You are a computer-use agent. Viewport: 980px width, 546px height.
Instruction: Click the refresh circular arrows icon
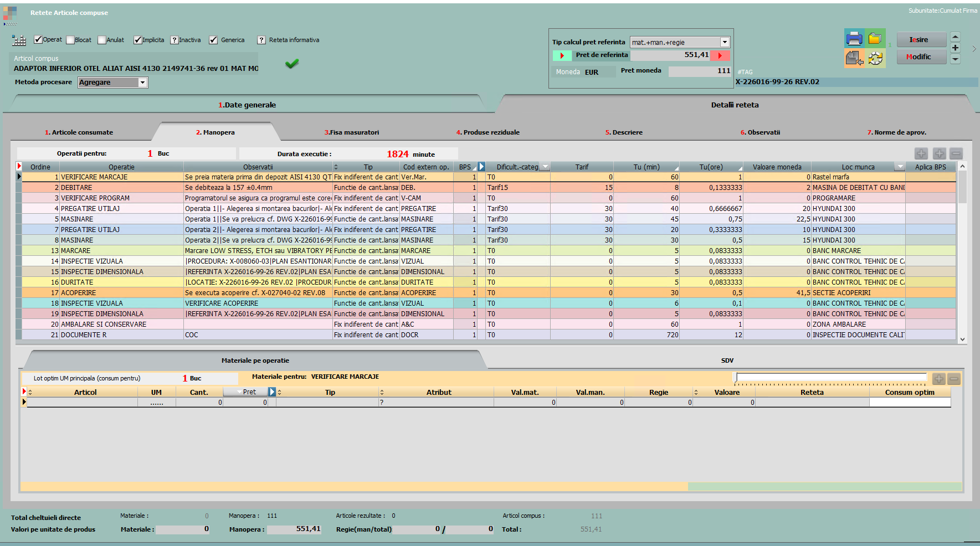coord(875,58)
